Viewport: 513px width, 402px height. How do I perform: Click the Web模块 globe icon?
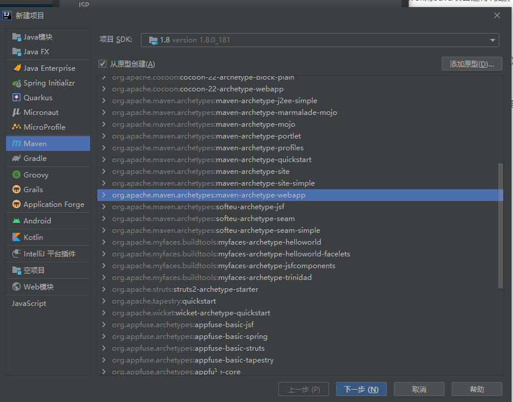(x=17, y=286)
